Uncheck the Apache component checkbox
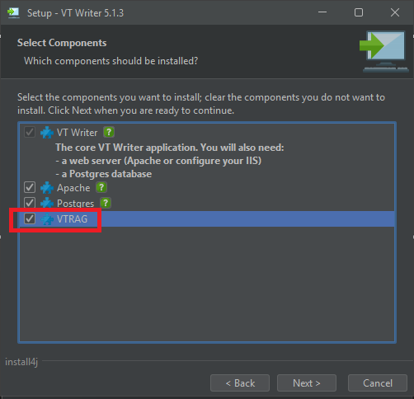Viewport: 414px width, 399px height. 30,187
